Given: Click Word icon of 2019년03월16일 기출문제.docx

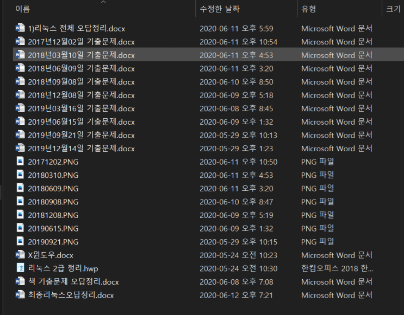Looking at the screenshot, I should 20,108.
